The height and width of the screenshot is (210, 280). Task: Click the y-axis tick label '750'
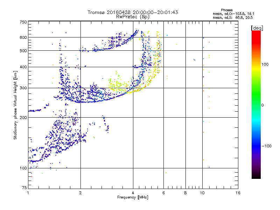[x=23, y=22]
